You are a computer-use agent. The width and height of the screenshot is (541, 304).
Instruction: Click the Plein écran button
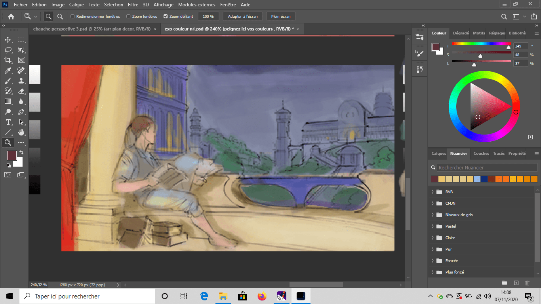pos(281,17)
